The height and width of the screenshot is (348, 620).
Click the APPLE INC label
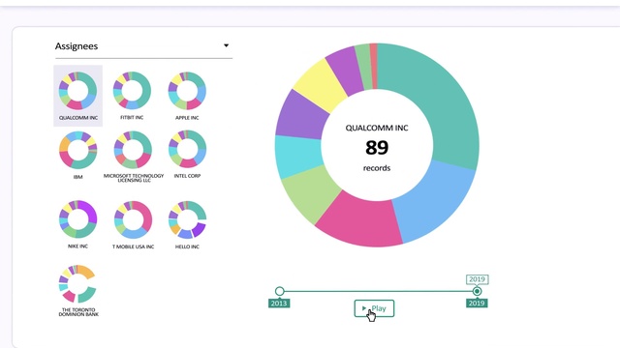[x=187, y=118]
